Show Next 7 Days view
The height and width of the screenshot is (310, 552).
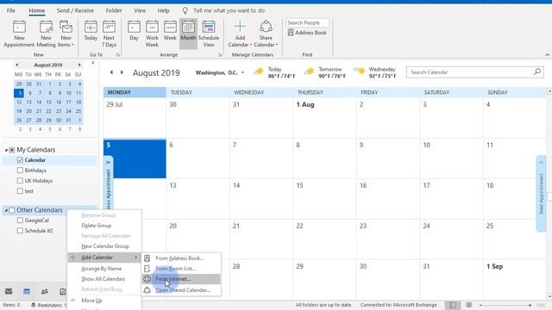pos(109,34)
